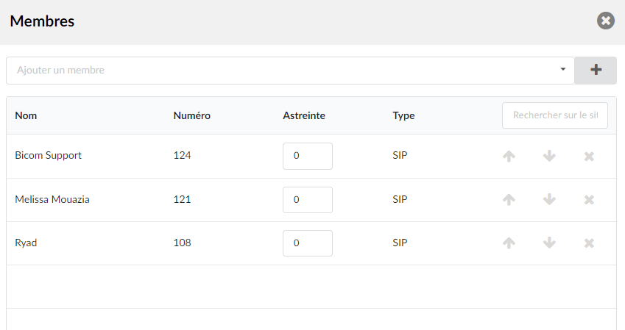Remove Ryad from the members list
625x330 pixels.
tap(589, 243)
